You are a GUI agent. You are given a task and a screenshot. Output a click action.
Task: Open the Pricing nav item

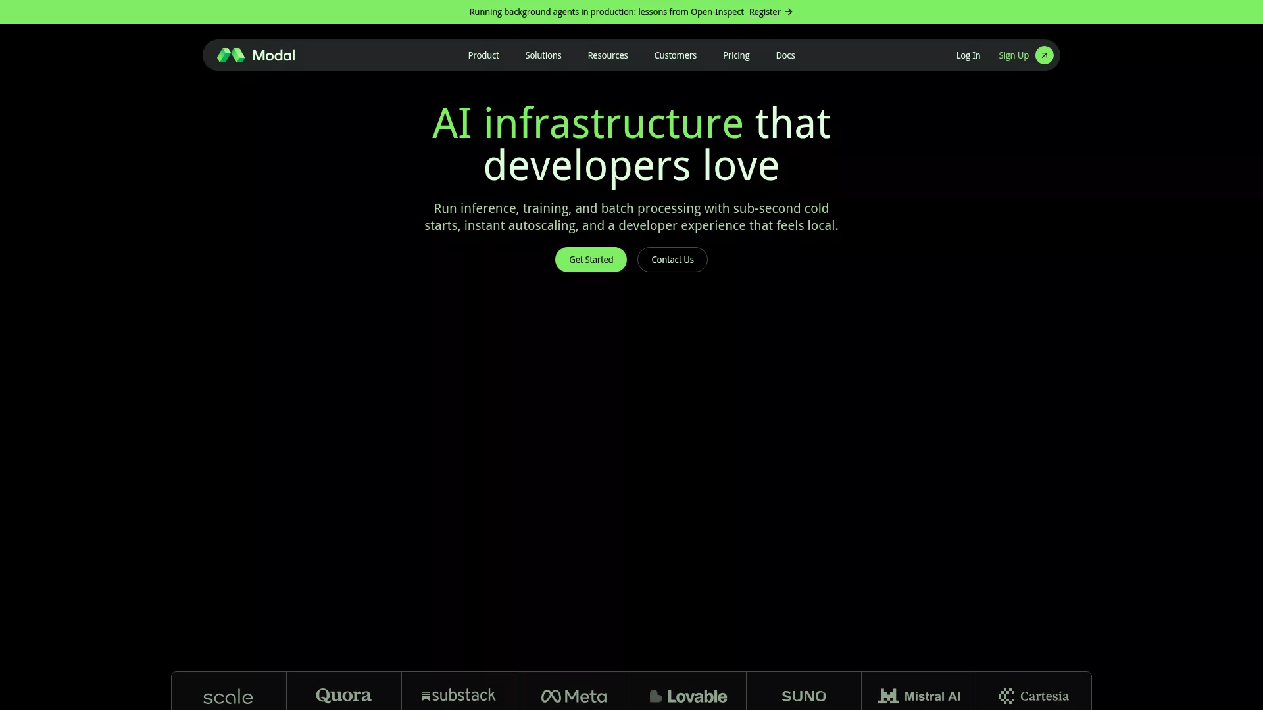(736, 55)
